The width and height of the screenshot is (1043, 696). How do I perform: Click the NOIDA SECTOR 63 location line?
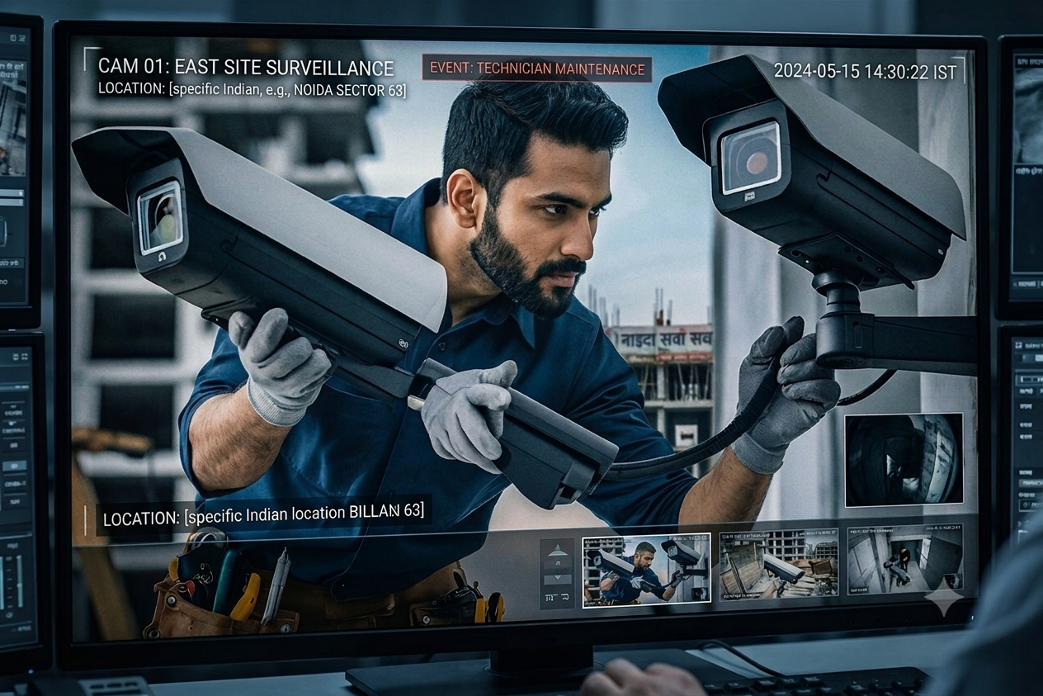point(252,90)
